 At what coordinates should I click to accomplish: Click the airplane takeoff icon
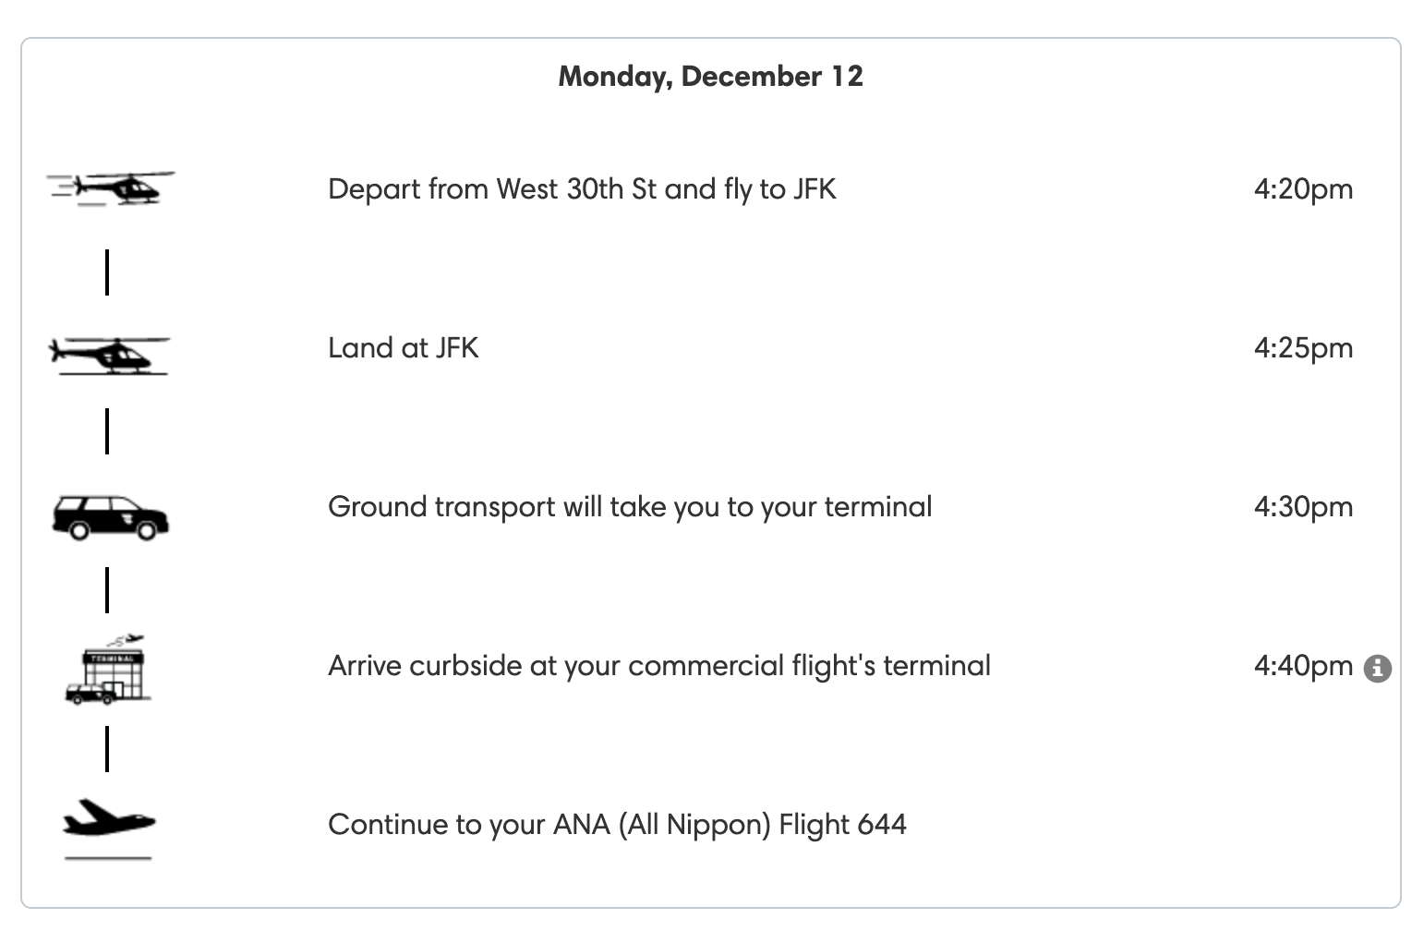pyautogui.click(x=108, y=829)
